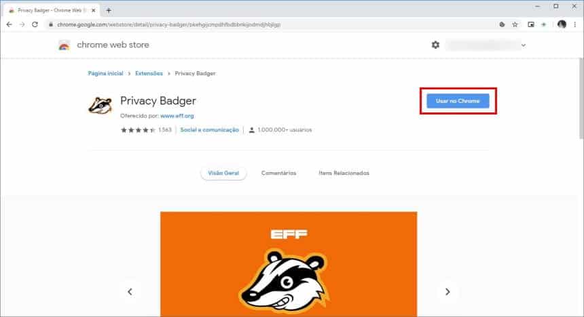
Task: Visit the www.eff.org link
Action: coord(177,116)
